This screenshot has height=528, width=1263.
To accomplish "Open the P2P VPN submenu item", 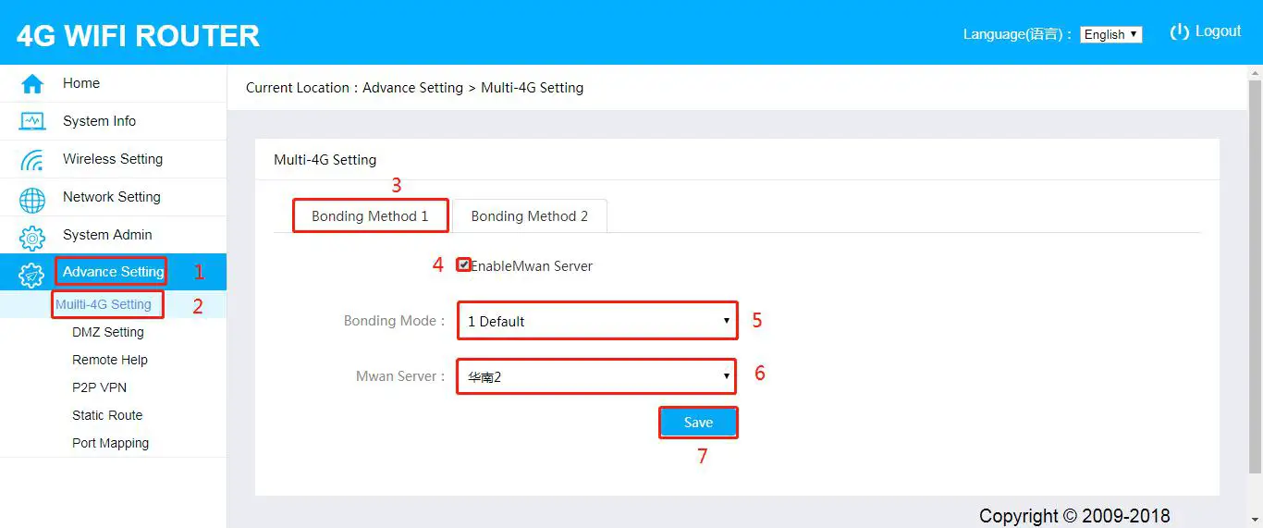I will tap(100, 387).
